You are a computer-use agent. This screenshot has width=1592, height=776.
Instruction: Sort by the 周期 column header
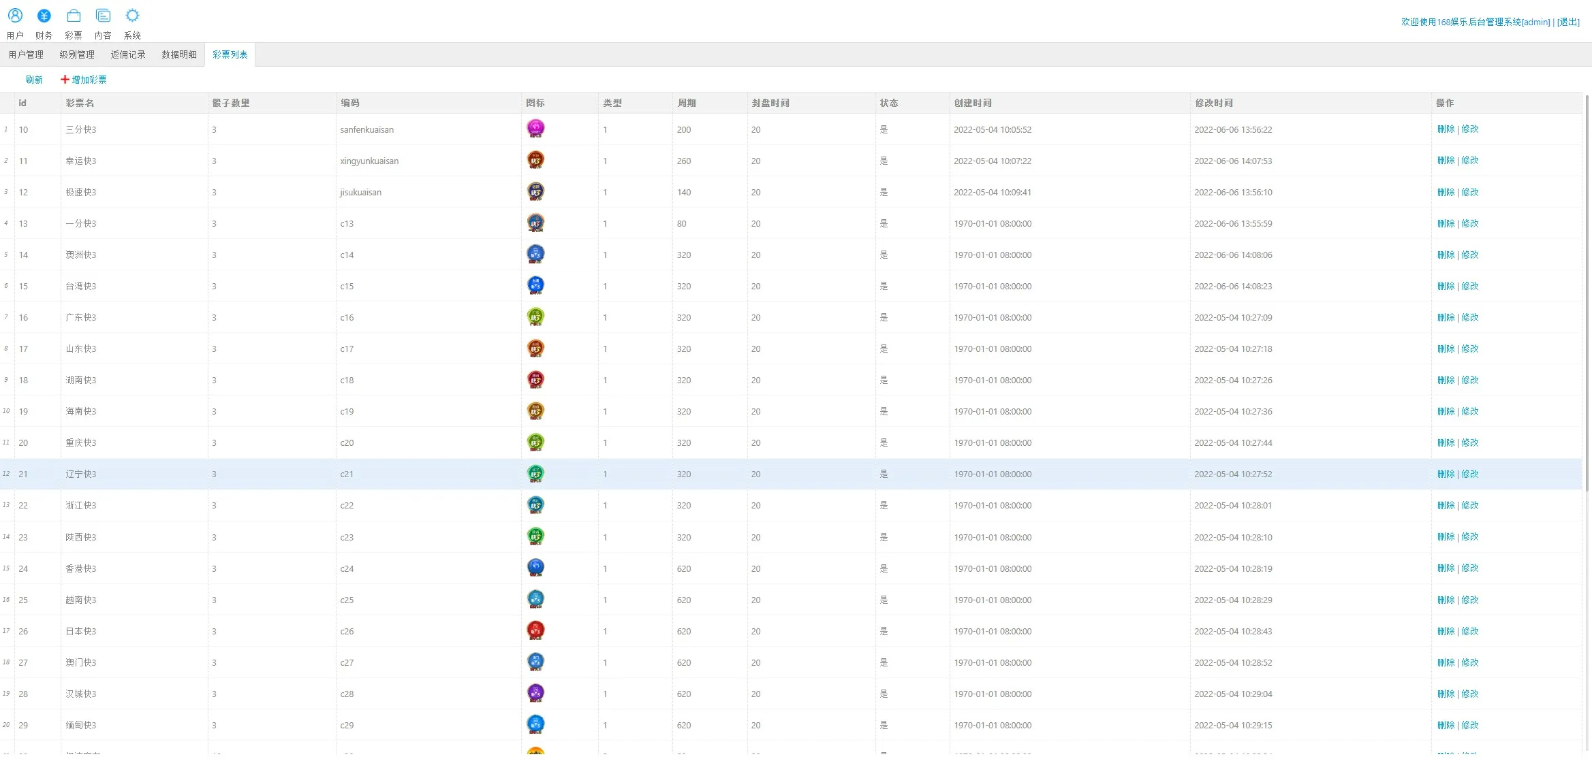(x=687, y=103)
